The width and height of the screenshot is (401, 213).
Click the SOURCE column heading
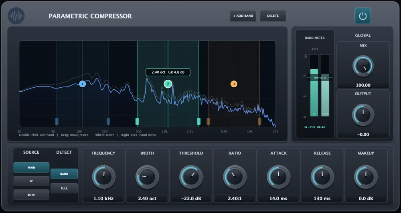(x=31, y=152)
